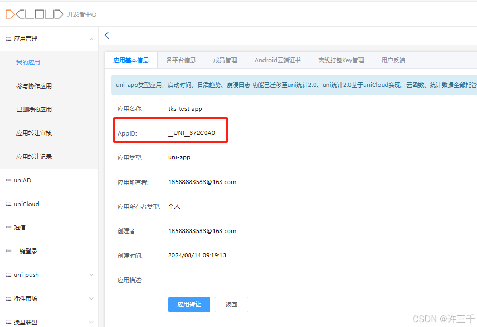The height and width of the screenshot is (327, 477).
Task: Select 创建者 email address
Action: [x=202, y=231]
